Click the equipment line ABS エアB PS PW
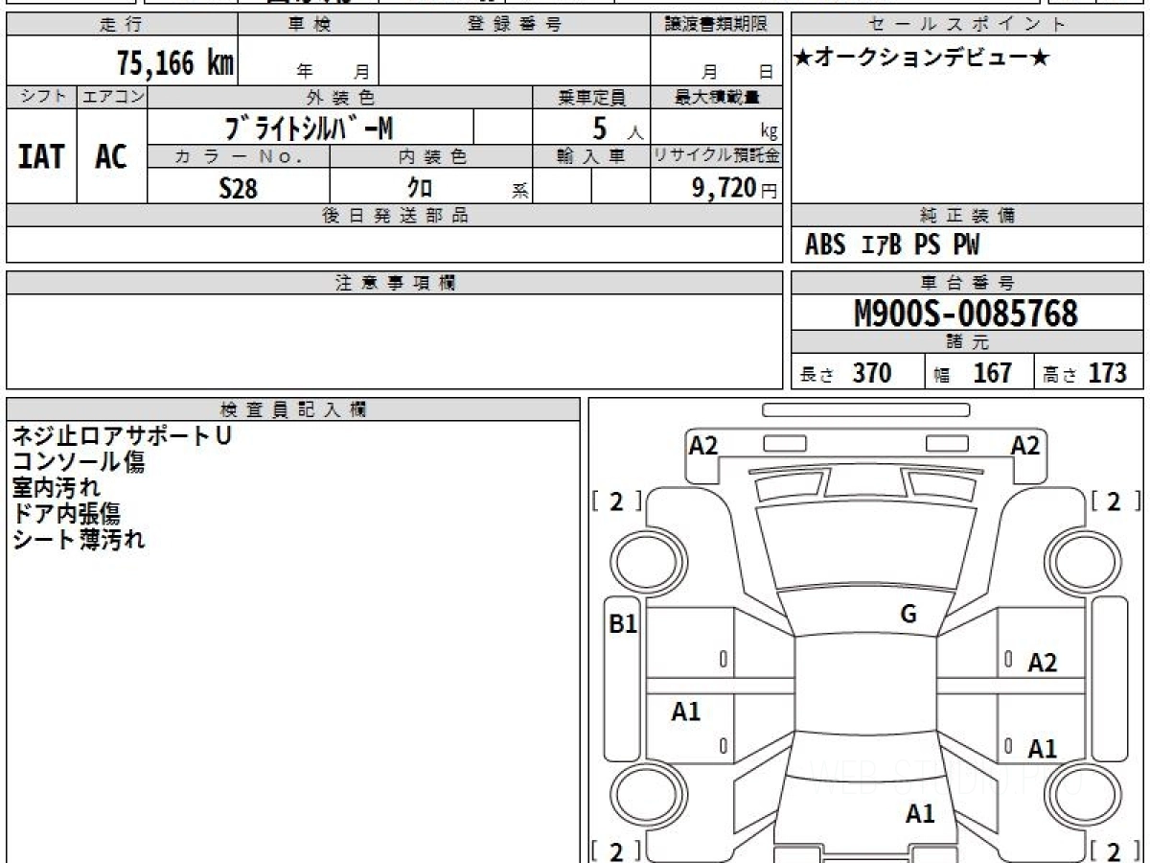The width and height of the screenshot is (1150, 863). point(891,245)
